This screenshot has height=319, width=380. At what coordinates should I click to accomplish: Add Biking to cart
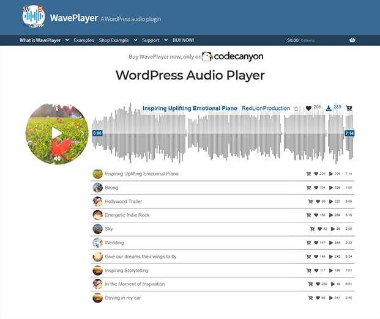(308, 188)
